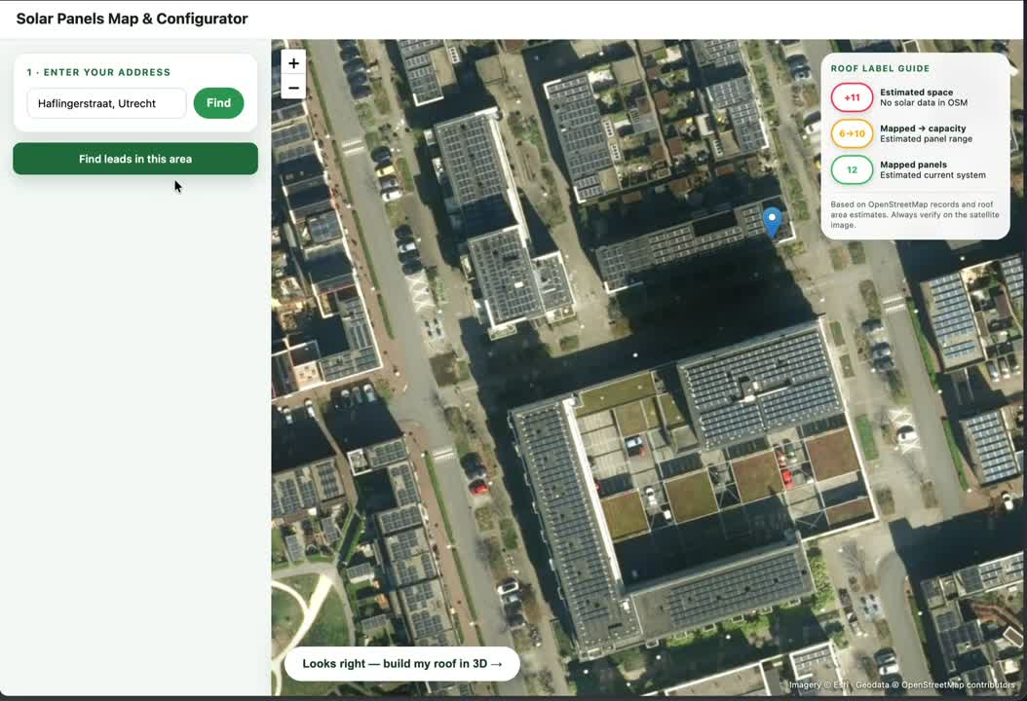Click the yellow 6→10 capacity badge
Screen dimensions: 1027x701
click(853, 133)
